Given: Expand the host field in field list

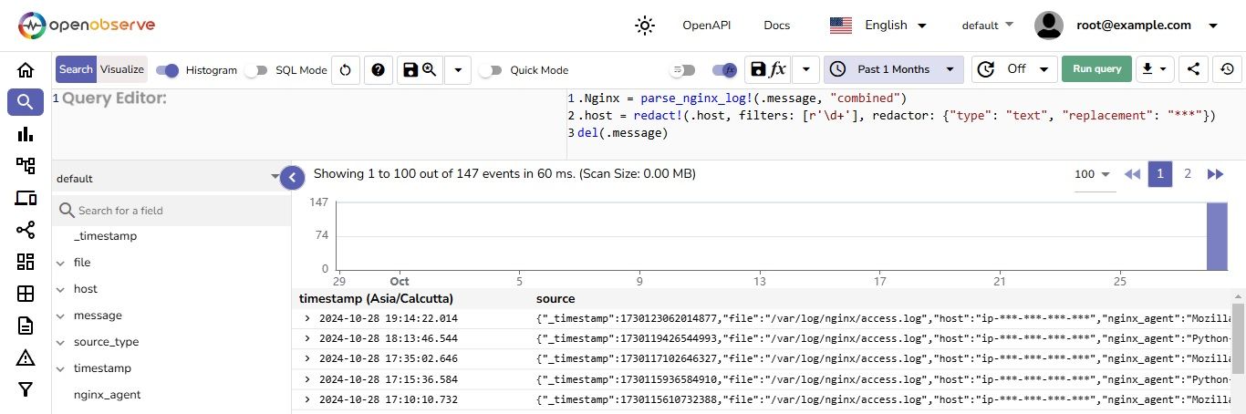Looking at the screenshot, I should click(60, 289).
